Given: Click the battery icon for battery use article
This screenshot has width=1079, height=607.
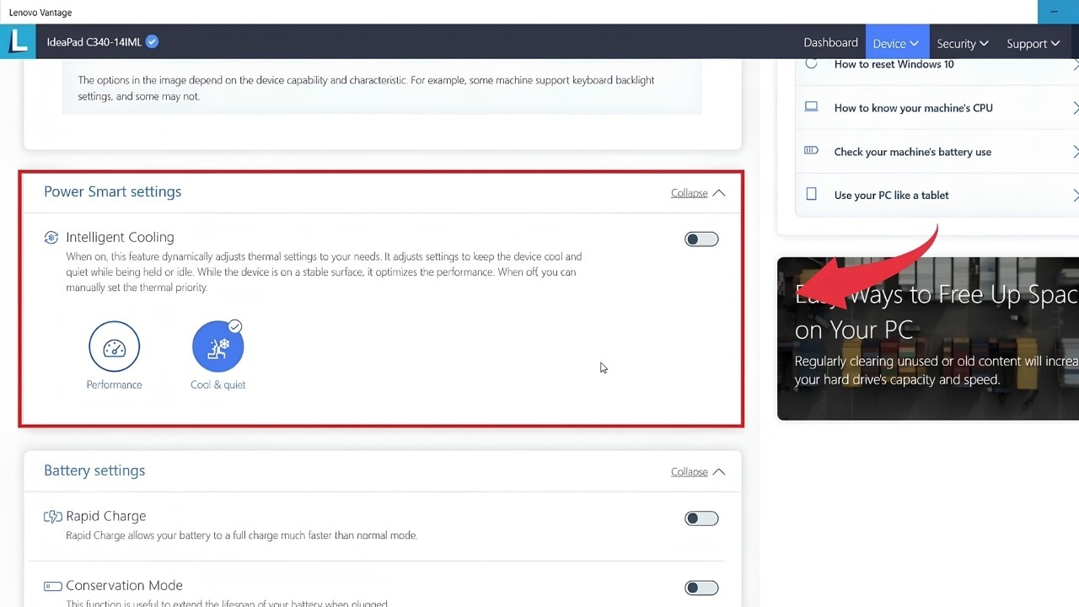Looking at the screenshot, I should (x=811, y=151).
